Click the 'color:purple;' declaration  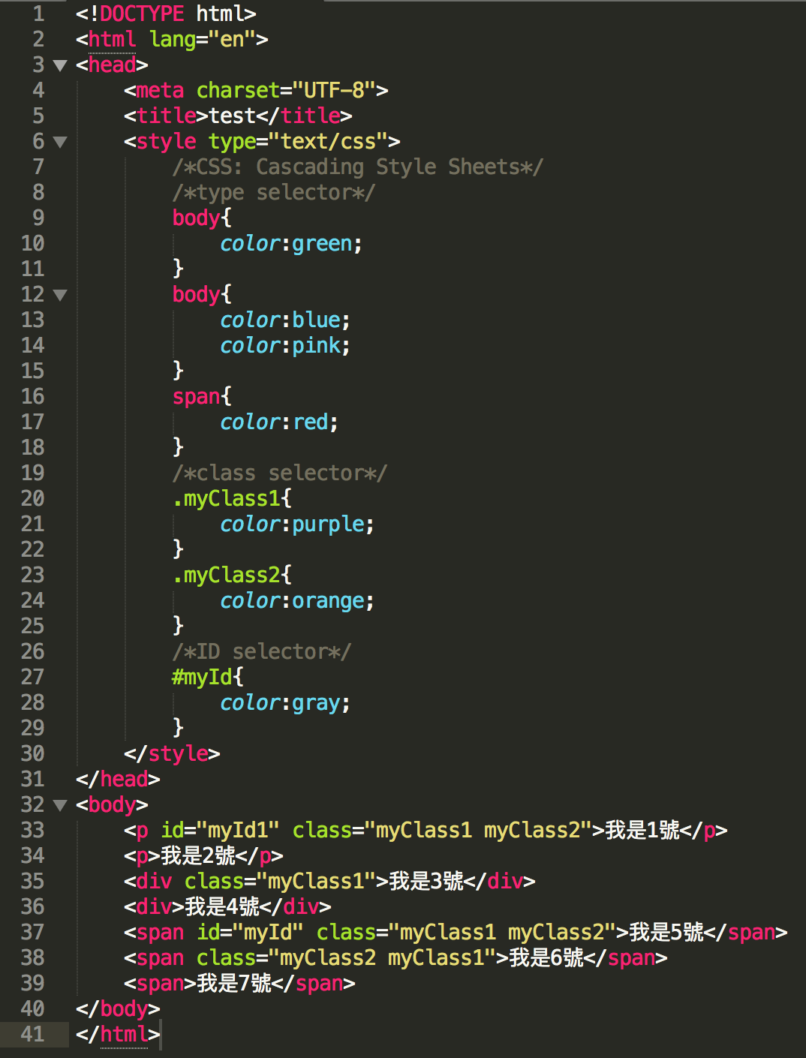point(298,524)
